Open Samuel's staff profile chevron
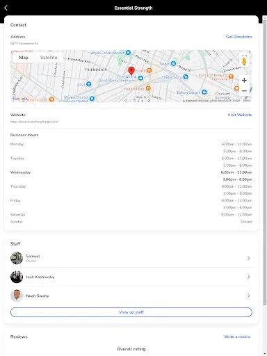 pyautogui.click(x=248, y=258)
